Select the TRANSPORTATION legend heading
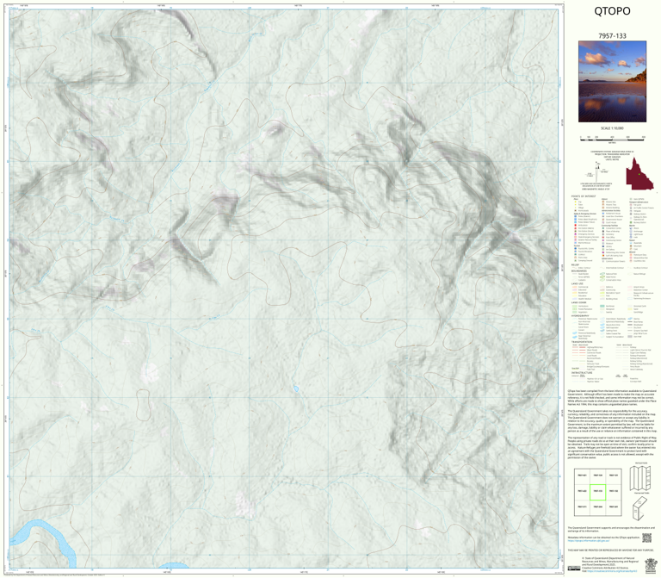Screen dimensions: 661x578 (x=582, y=342)
